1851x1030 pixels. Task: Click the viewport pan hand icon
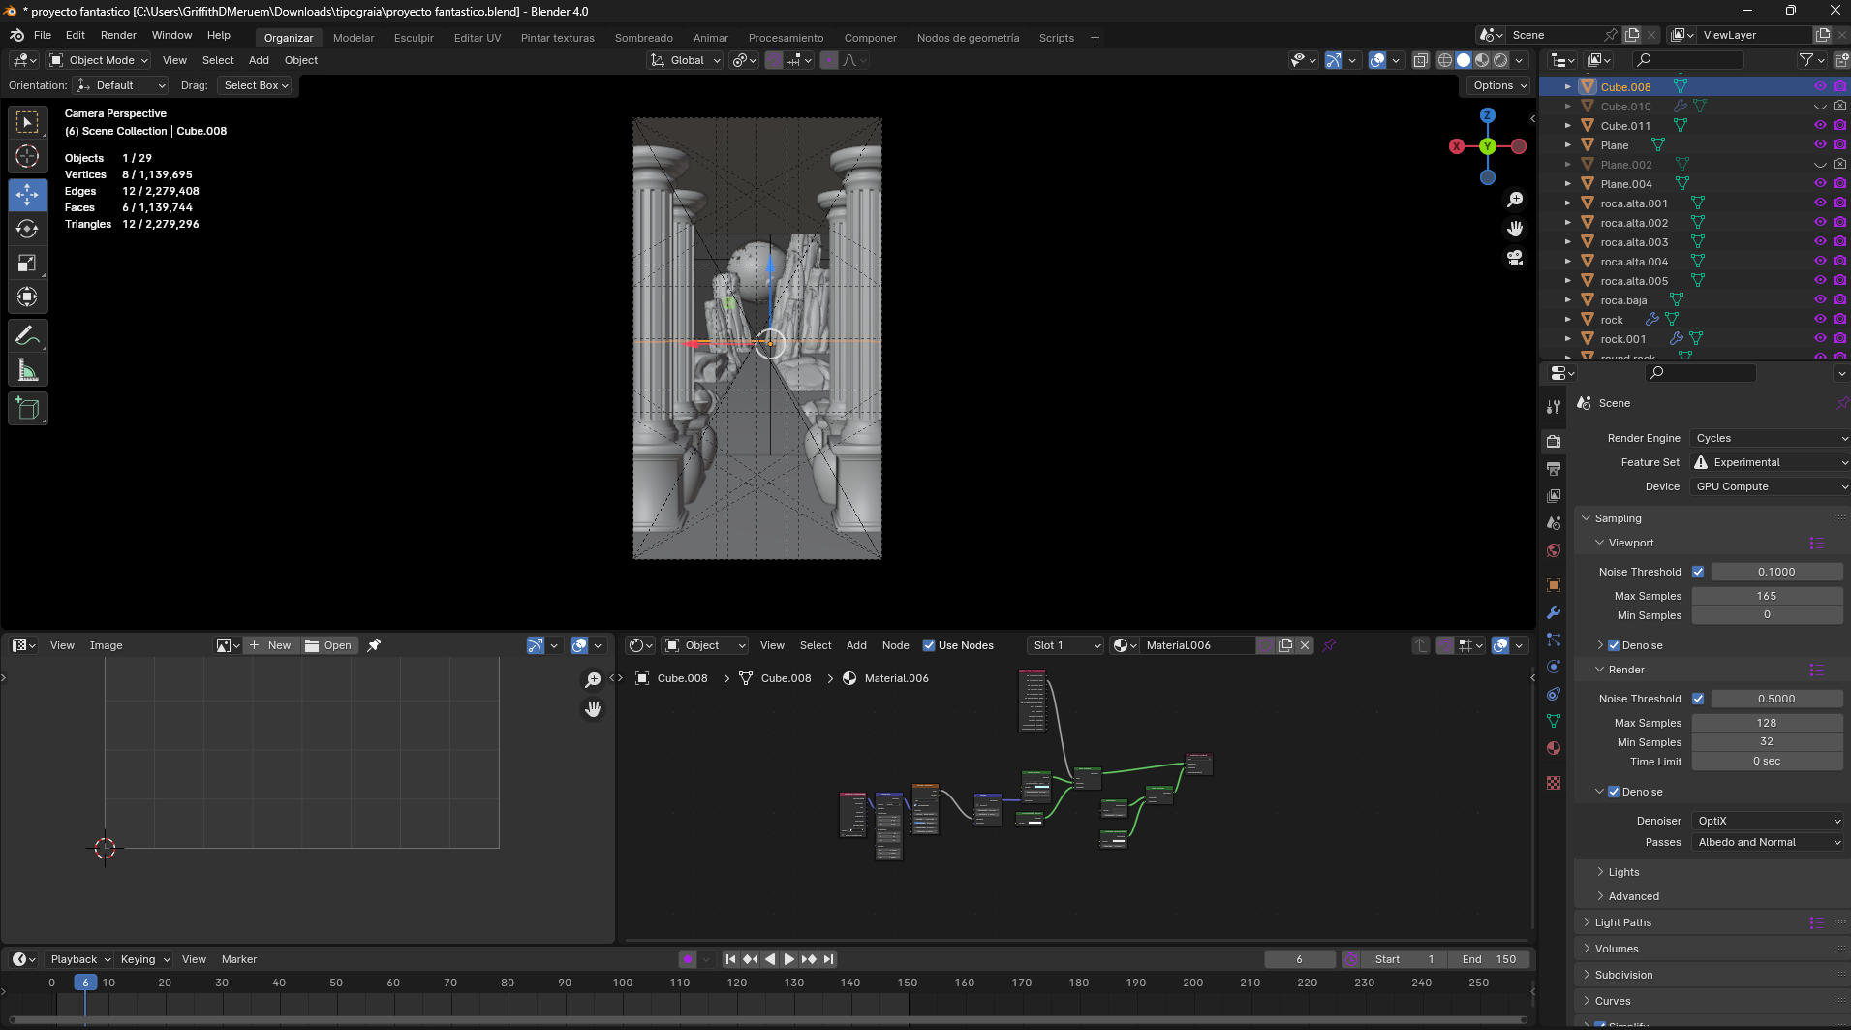coord(1515,229)
